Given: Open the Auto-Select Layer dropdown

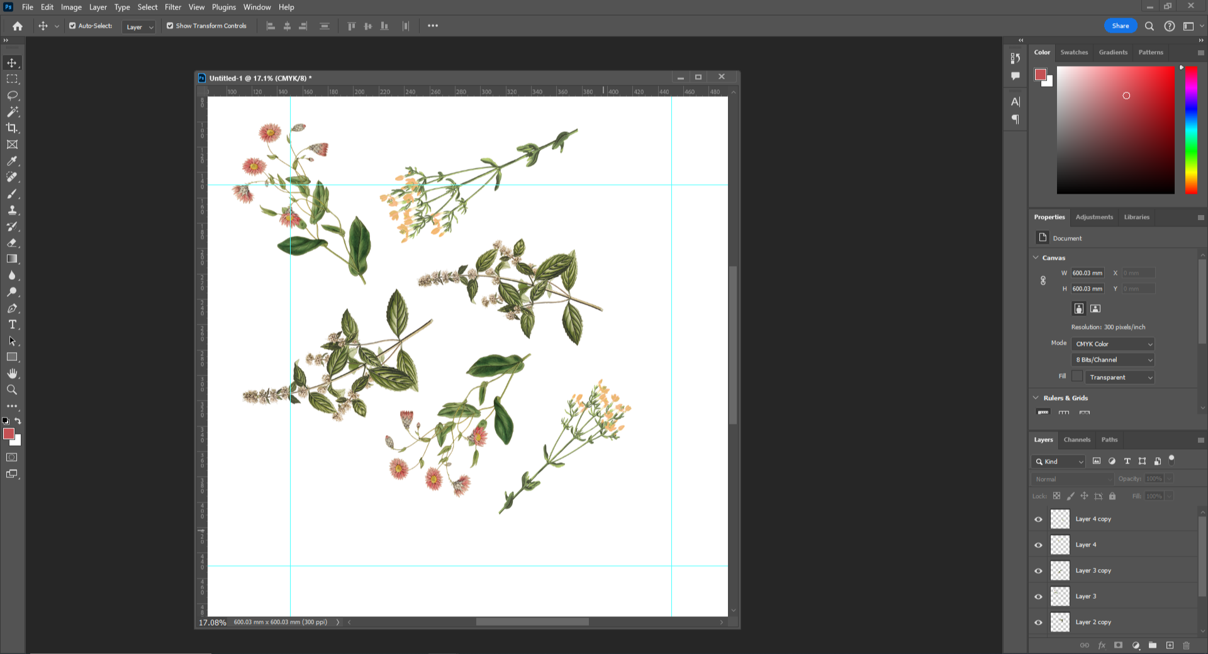Looking at the screenshot, I should 138,26.
